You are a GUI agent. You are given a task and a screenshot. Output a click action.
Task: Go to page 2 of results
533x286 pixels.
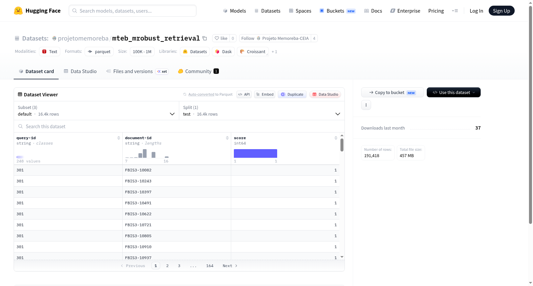(167, 266)
